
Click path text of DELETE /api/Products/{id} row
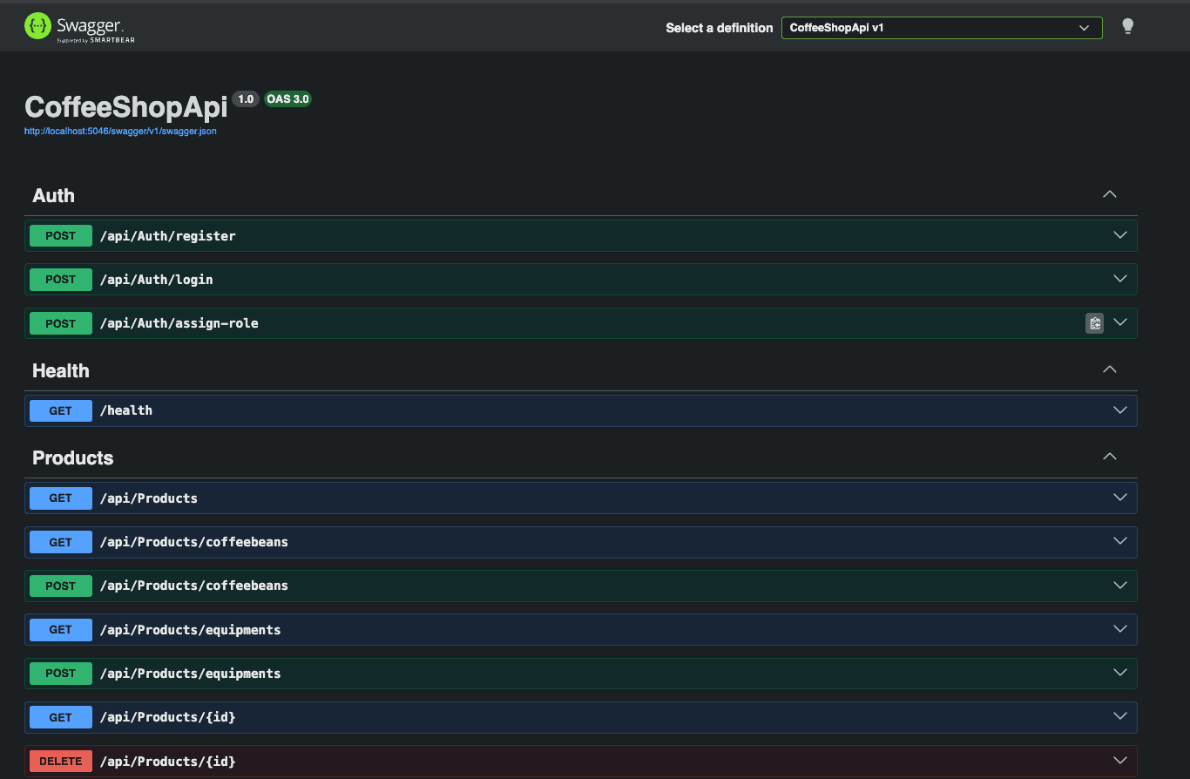point(168,762)
